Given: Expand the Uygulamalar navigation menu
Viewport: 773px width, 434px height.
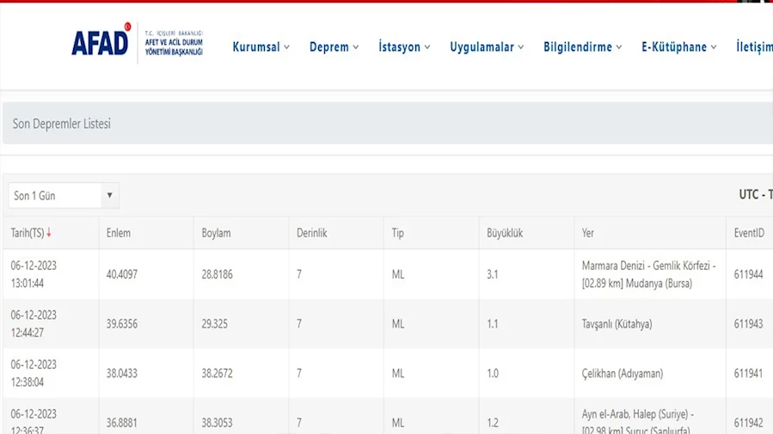Looking at the screenshot, I should (x=487, y=47).
